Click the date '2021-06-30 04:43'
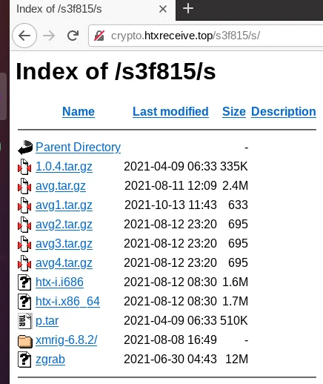 170,359
